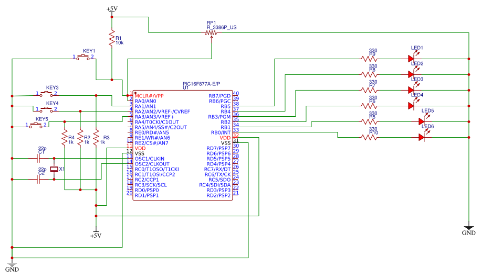This screenshot has width=481, height=278.
Task: Select the KEY4 pushbutton symbol
Action: coord(47,109)
